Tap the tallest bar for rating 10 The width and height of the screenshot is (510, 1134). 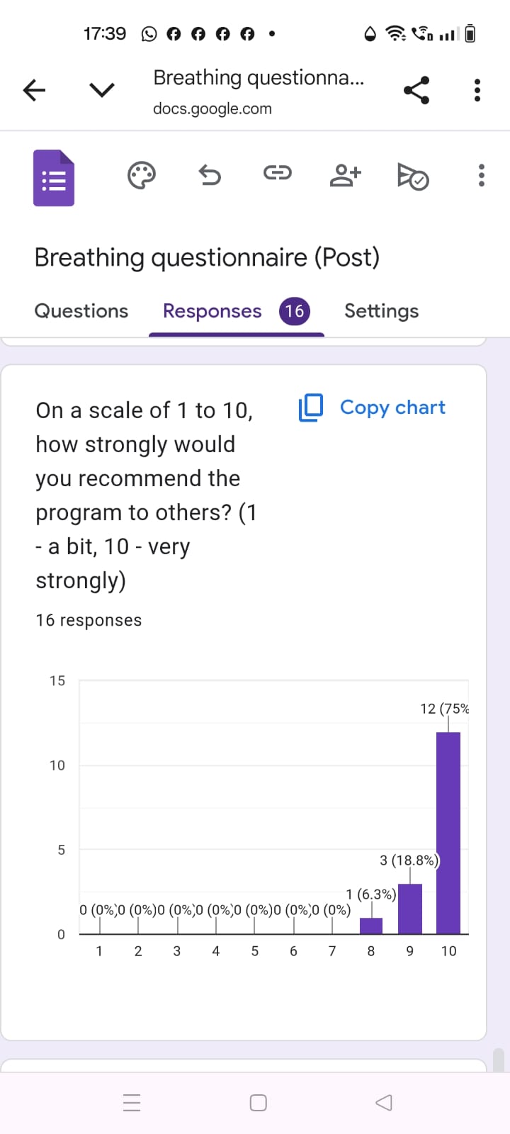(x=448, y=833)
